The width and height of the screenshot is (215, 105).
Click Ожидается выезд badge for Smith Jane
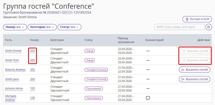[96, 79]
